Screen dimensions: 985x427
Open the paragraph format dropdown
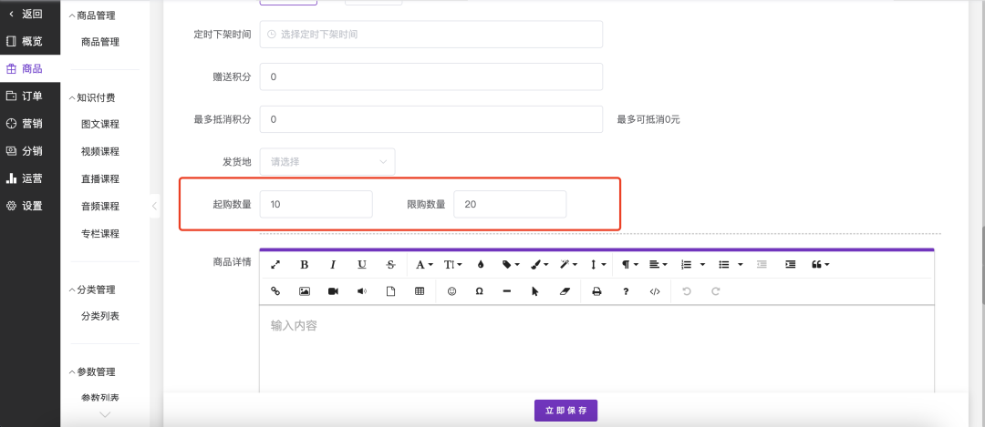pyautogui.click(x=629, y=265)
